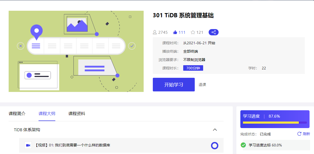Click the 2745 learners count
The width and height of the screenshot is (314, 154).
pos(163,32)
